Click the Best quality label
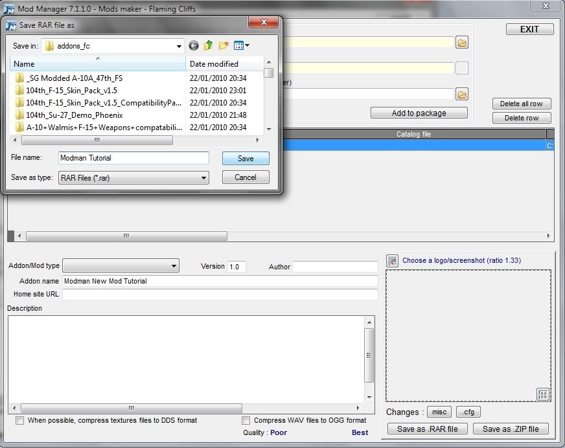Image resolution: width=565 pixels, height=448 pixels. pyautogui.click(x=360, y=432)
